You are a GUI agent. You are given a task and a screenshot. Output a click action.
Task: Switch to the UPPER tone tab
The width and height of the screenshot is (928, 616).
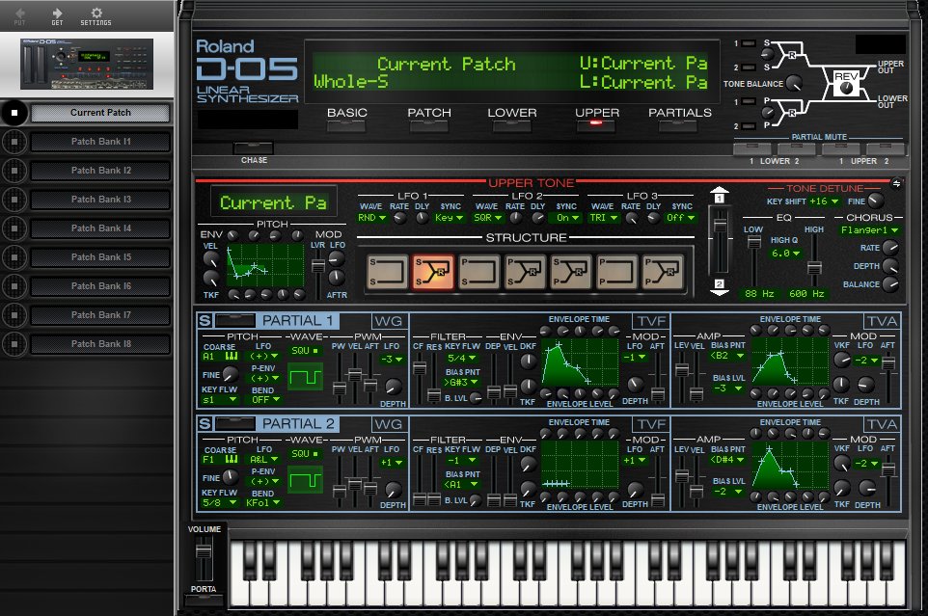pyautogui.click(x=596, y=125)
